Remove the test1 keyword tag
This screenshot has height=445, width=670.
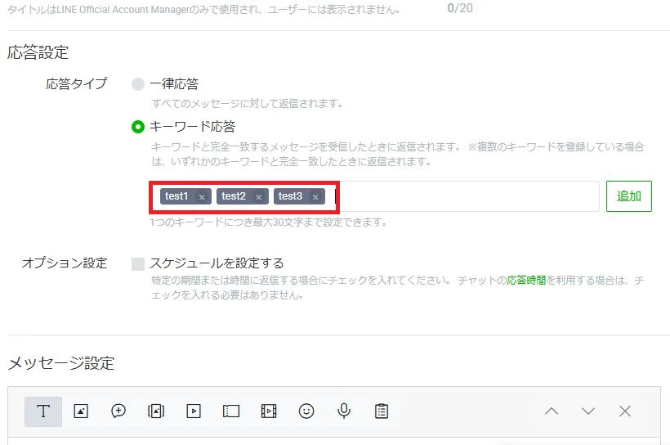click(202, 197)
